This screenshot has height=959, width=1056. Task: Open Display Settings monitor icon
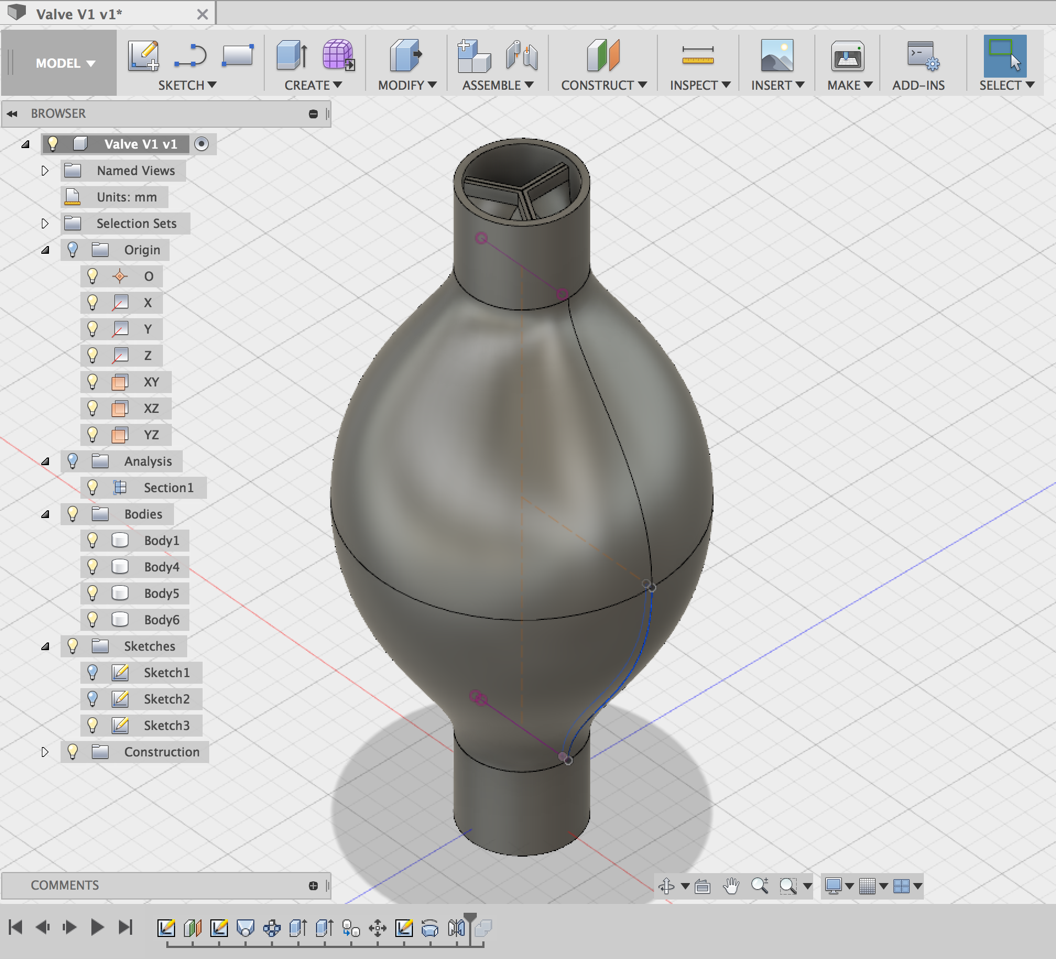tap(833, 886)
